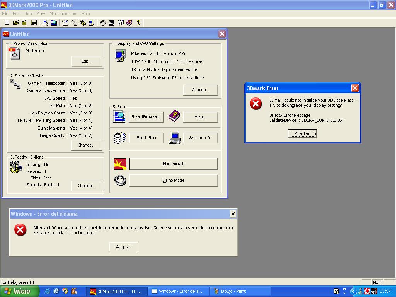Click the System Info button
396x297 pixels.
pos(200,138)
